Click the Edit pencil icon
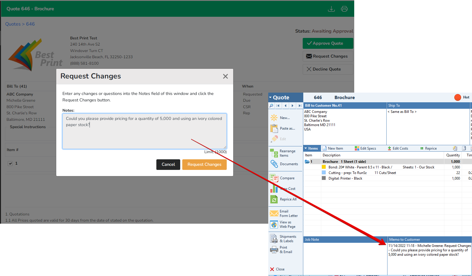 pyautogui.click(x=274, y=139)
